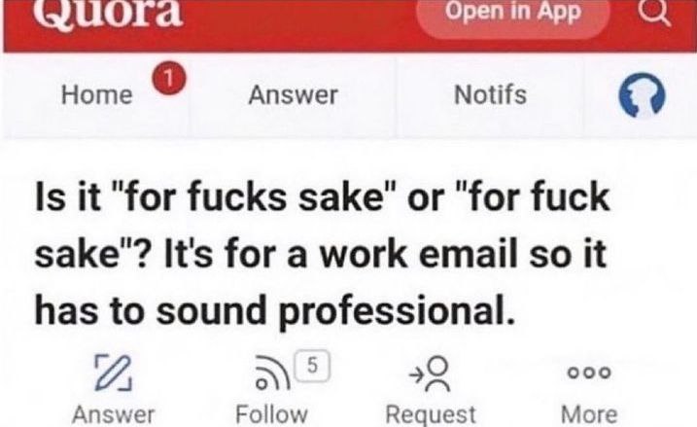This screenshot has height=427, width=697.
Task: Switch to the Home tab
Action: 96,95
